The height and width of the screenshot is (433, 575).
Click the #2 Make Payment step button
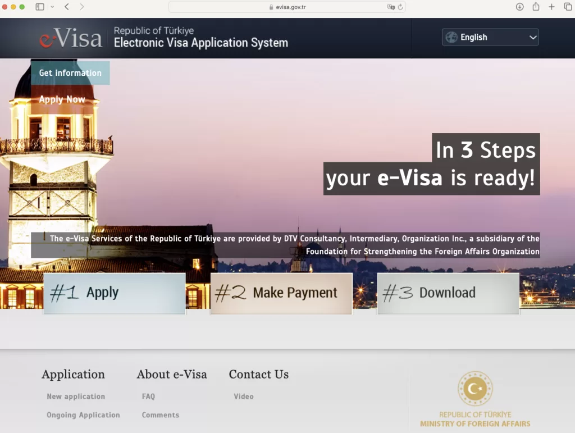pos(282,293)
